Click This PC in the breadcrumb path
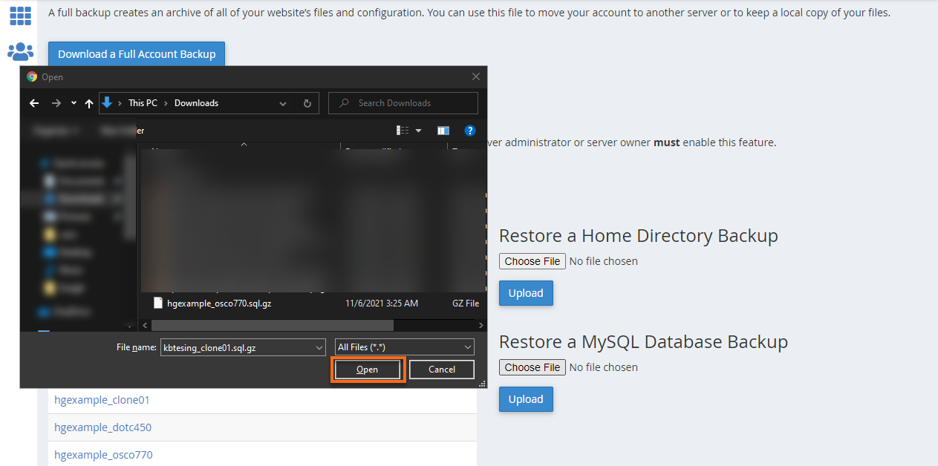This screenshot has height=466, width=938. coord(142,102)
